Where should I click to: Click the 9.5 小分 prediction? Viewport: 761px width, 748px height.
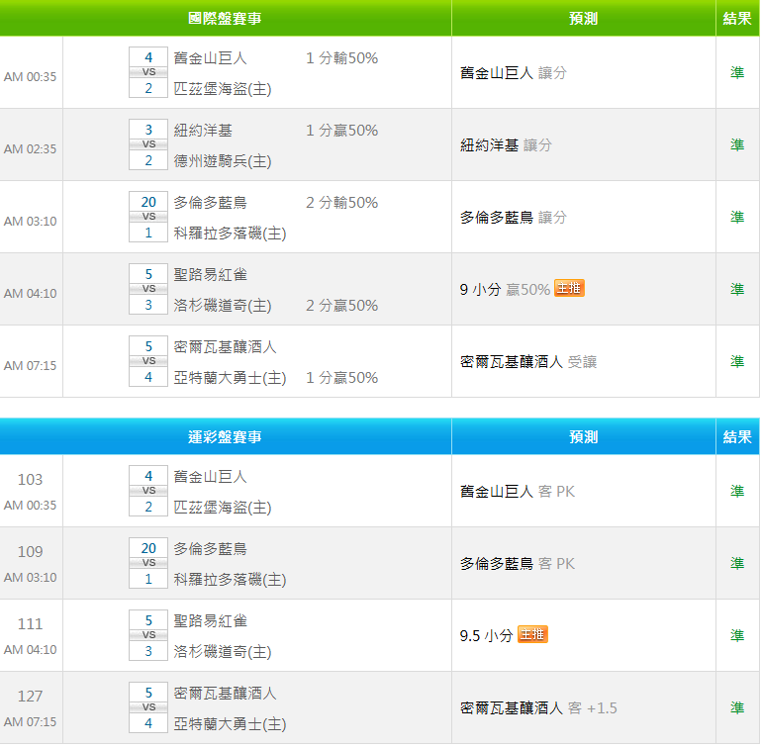(x=486, y=636)
